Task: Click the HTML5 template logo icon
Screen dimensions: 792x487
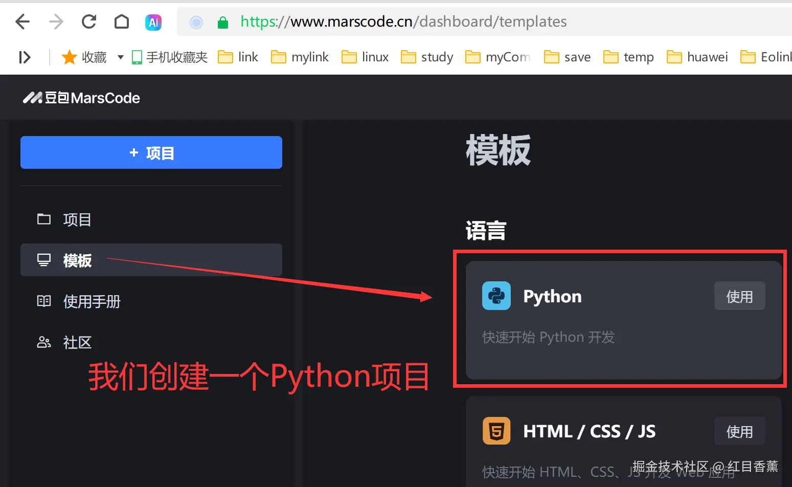Action: click(x=496, y=431)
